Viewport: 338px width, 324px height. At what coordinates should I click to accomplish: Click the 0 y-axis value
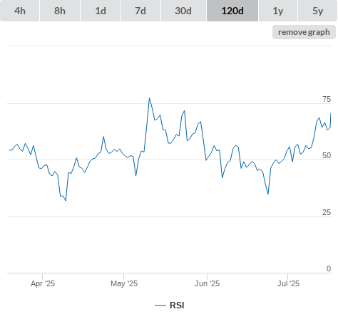click(329, 268)
